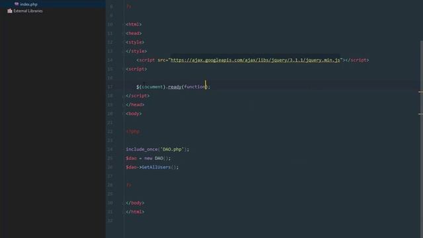Click line number 14 in the gutter
This screenshot has height=238, width=423.
pyautogui.click(x=110, y=60)
